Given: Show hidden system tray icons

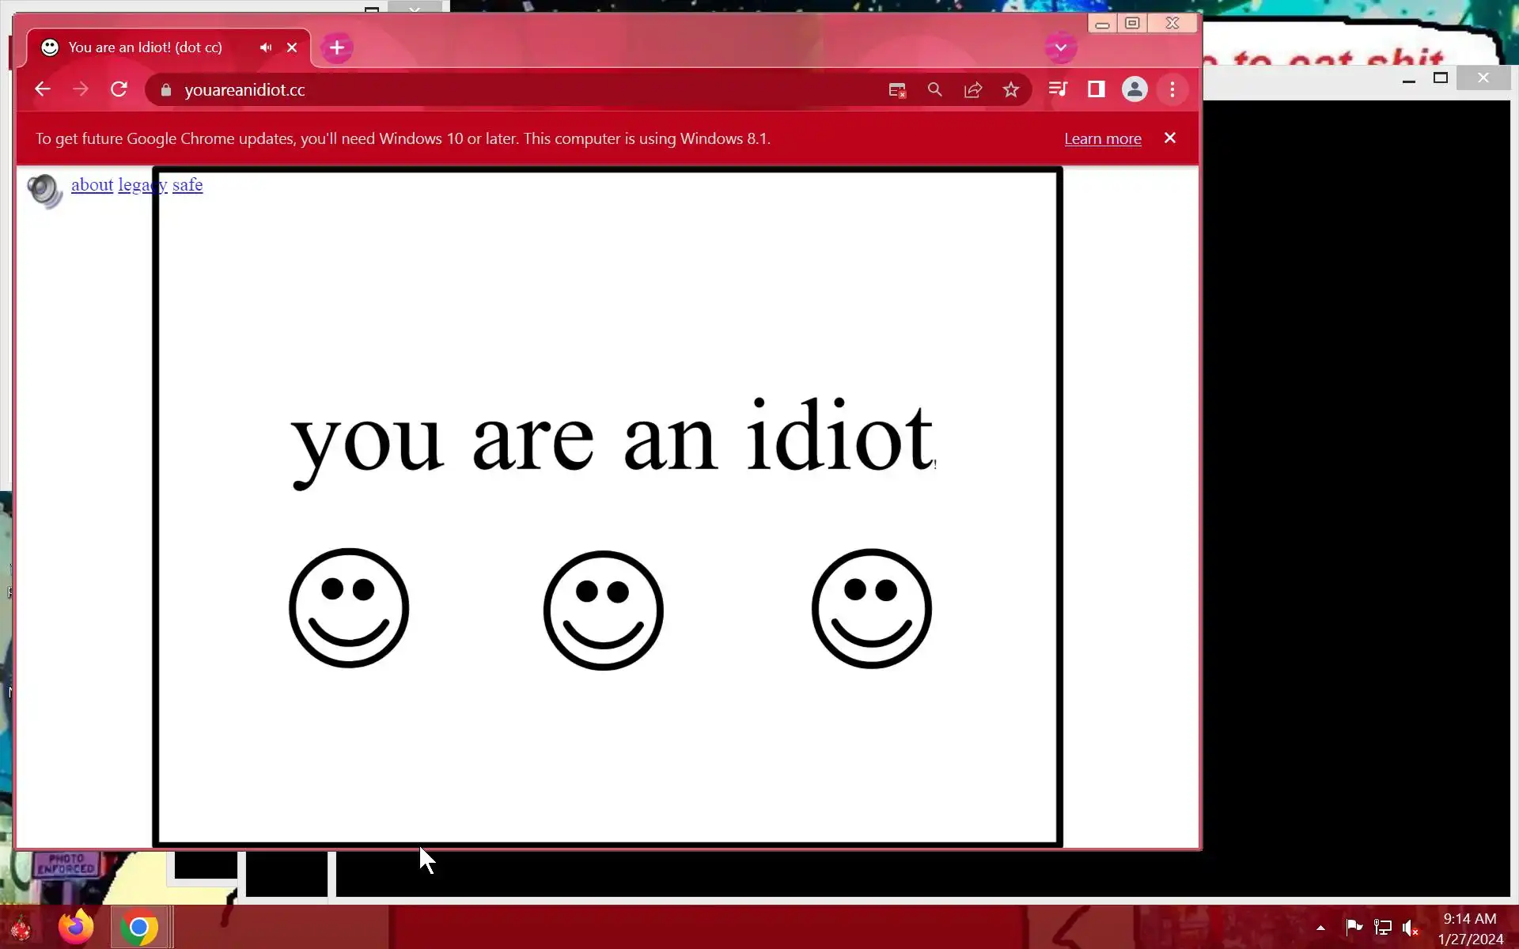Looking at the screenshot, I should click(1320, 928).
